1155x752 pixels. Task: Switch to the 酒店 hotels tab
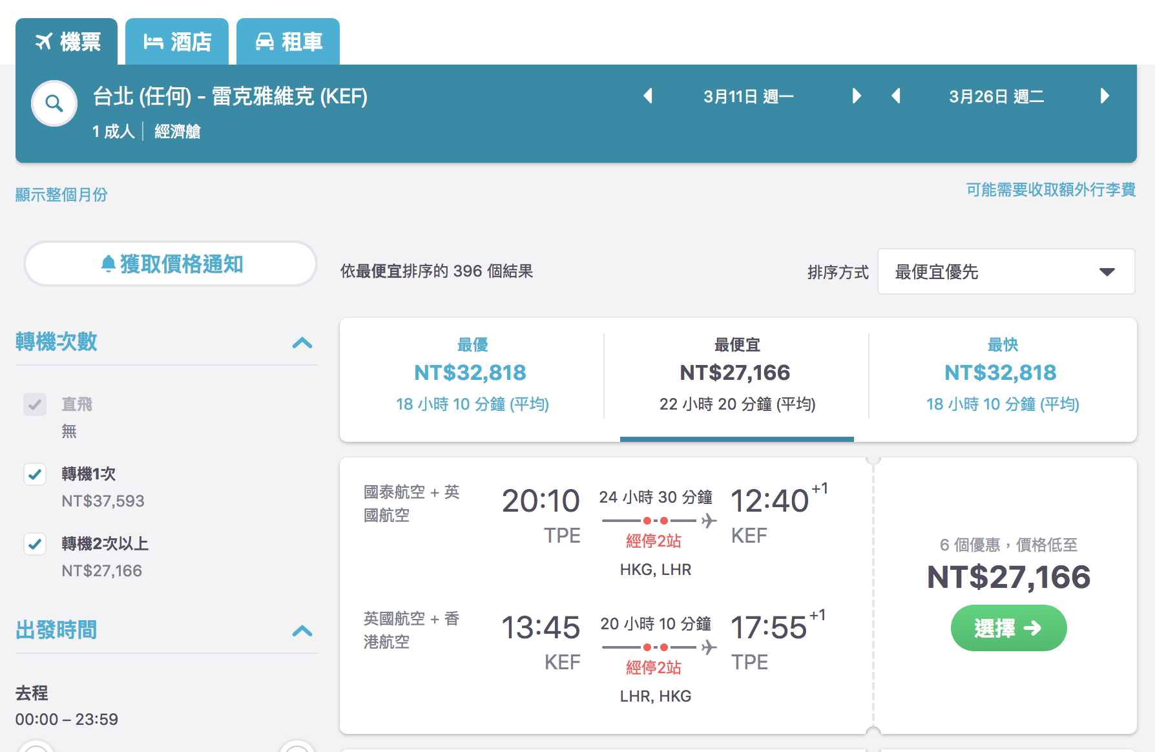coord(177,42)
